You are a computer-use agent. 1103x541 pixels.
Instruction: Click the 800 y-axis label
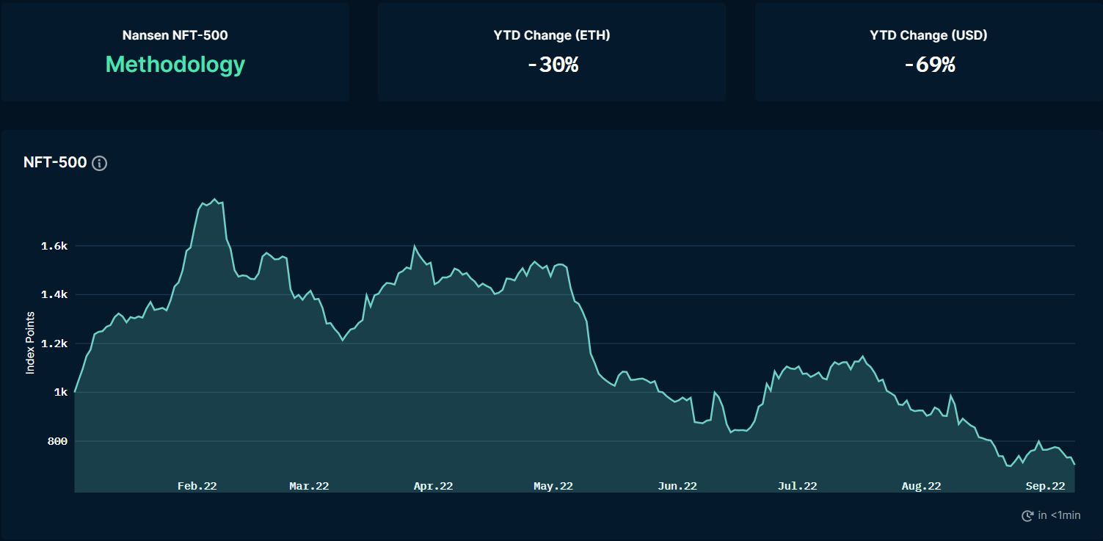click(59, 441)
